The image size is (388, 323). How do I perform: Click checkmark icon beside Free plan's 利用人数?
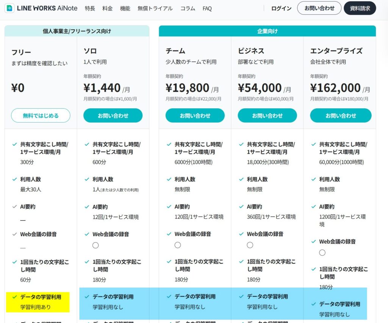(x=14, y=180)
